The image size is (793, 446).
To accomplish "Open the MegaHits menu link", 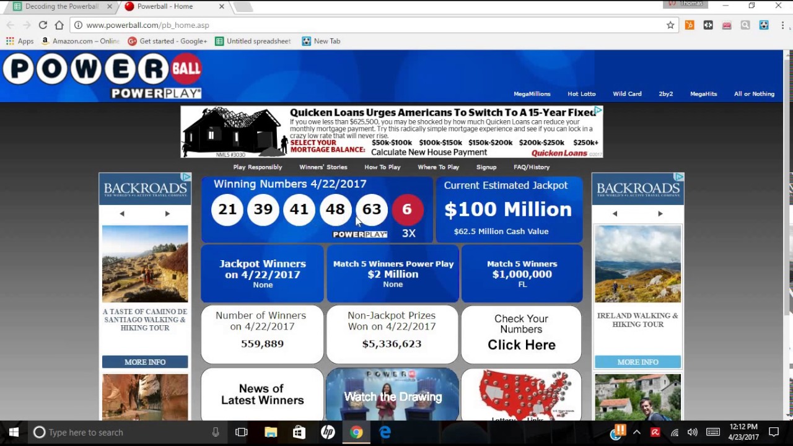I will 703,94.
